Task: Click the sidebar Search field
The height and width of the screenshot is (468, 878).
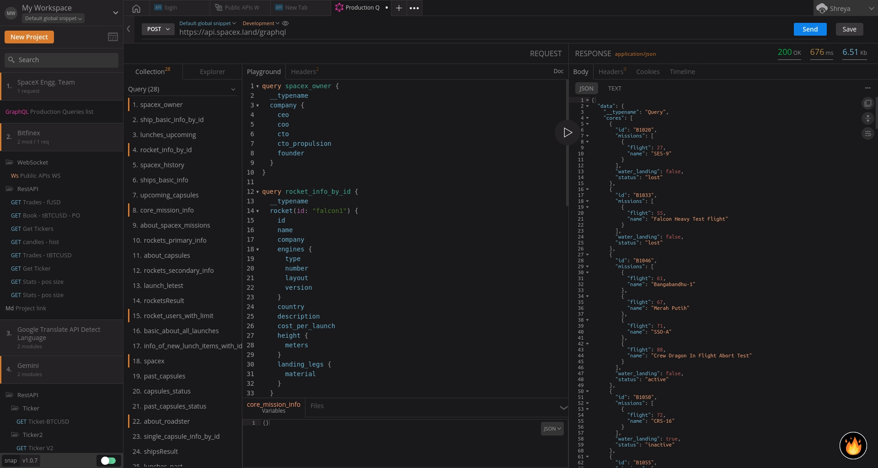Action: pyautogui.click(x=62, y=60)
